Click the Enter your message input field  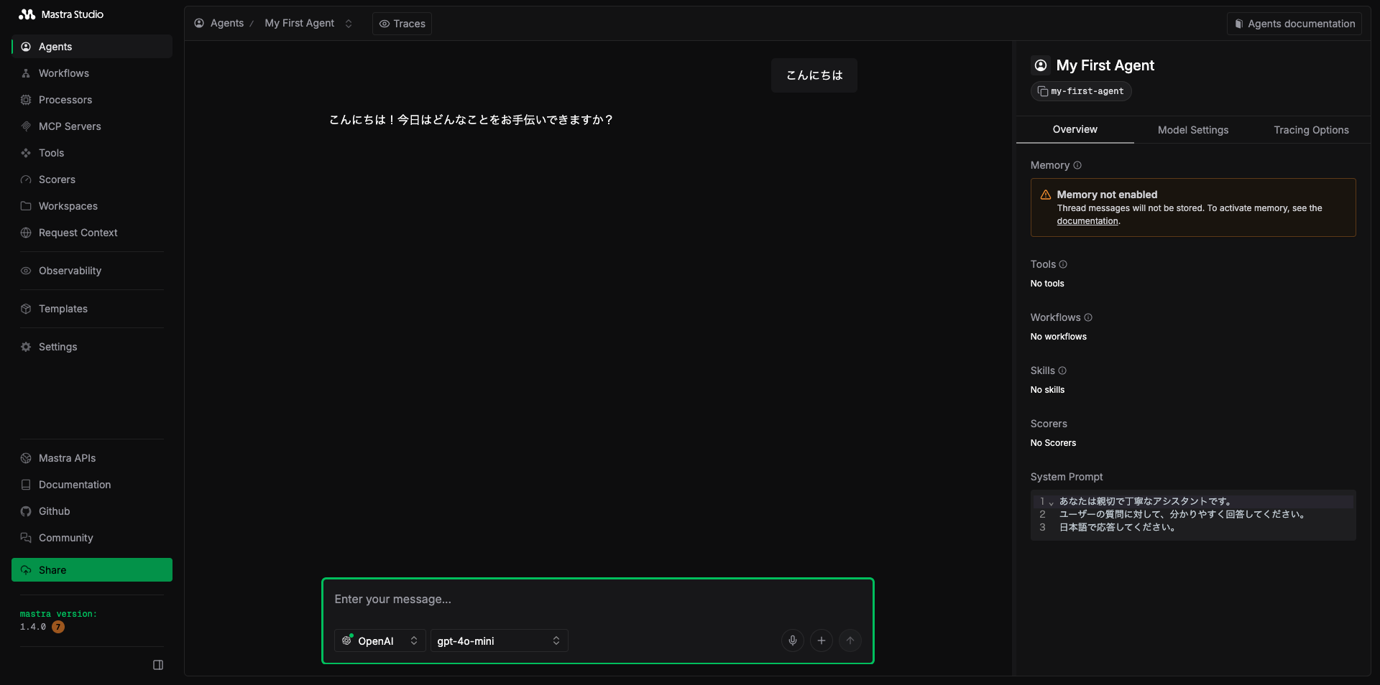click(x=597, y=600)
